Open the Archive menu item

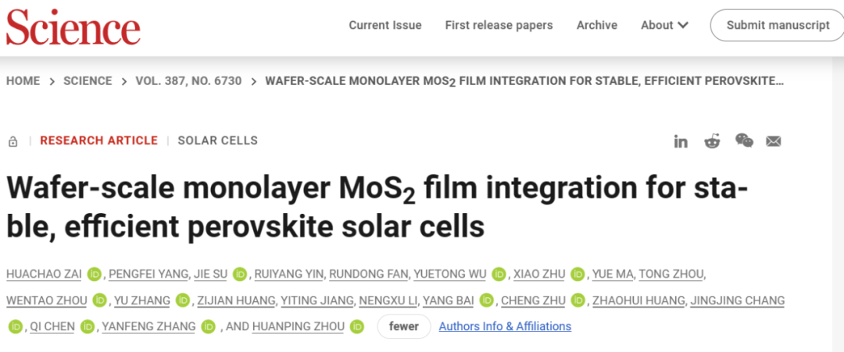point(597,25)
